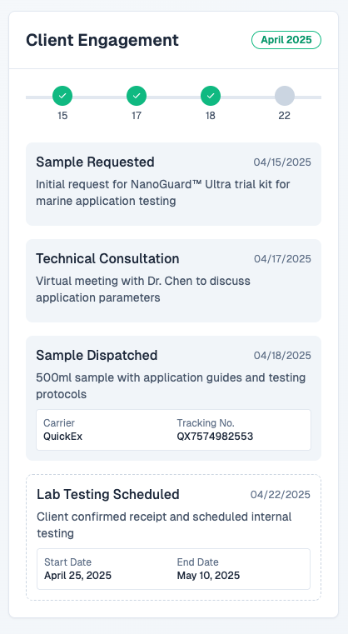Click the April 2025 badge
348x634 pixels.
286,40
